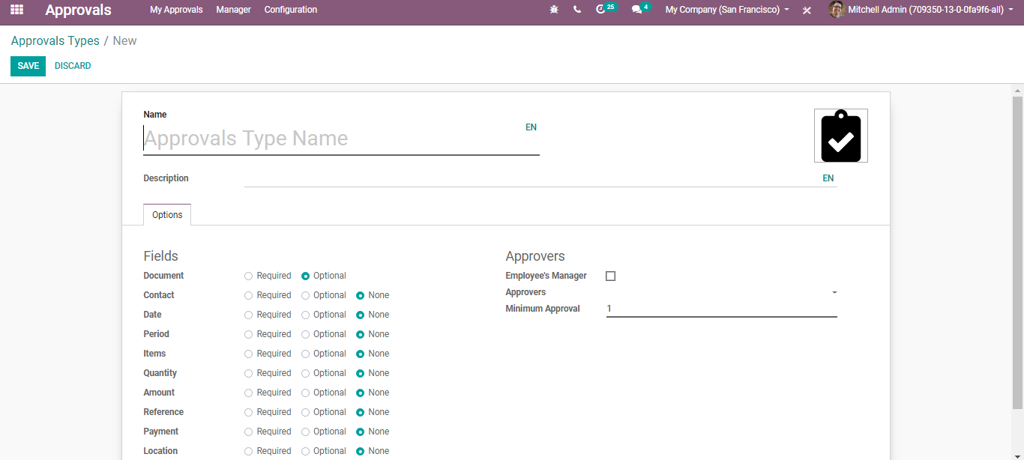
Task: Click the page vertical scrollbar
Action: point(1017,252)
